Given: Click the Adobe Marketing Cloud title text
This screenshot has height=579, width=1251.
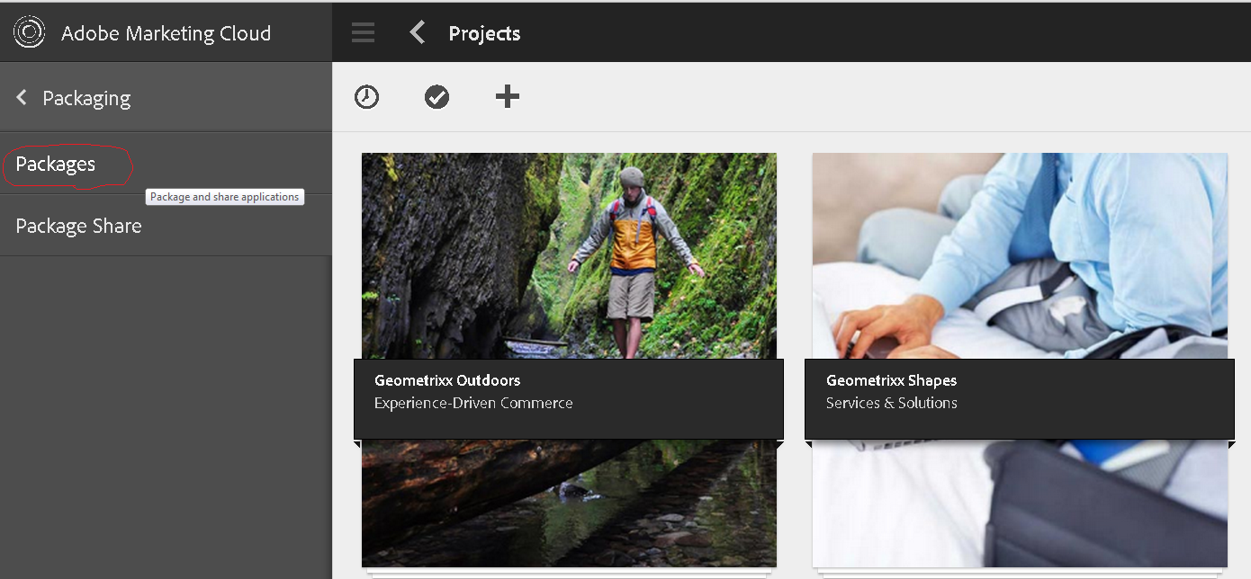Looking at the screenshot, I should pyautogui.click(x=166, y=33).
